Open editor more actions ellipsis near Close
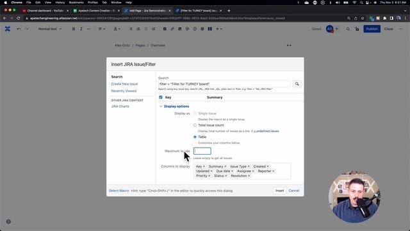This screenshot has height=231, width=410. 400,29
